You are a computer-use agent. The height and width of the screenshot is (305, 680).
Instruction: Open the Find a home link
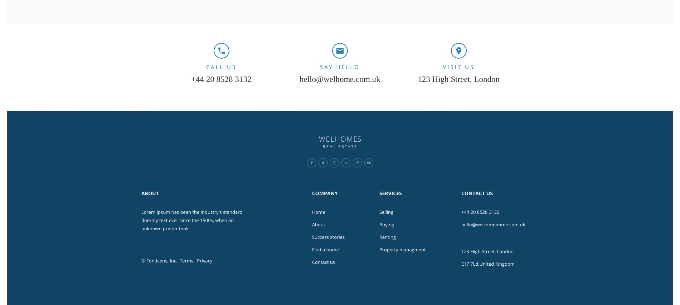coord(325,250)
